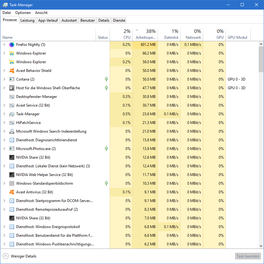Click the Microsoft.Photos.exe icon
This screenshot has width=264, height=264.
pyautogui.click(x=12, y=149)
